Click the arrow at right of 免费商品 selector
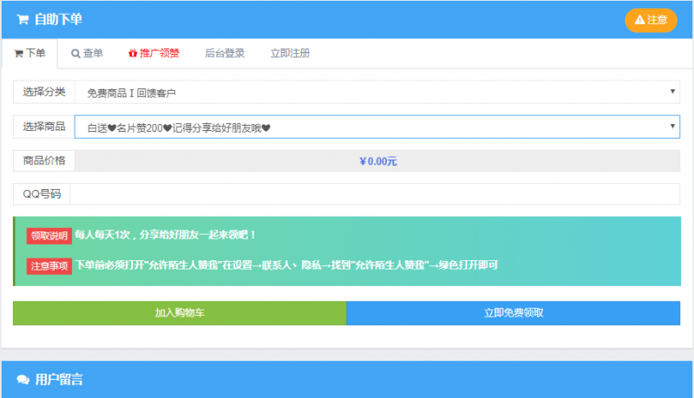The width and height of the screenshot is (694, 398). click(673, 91)
